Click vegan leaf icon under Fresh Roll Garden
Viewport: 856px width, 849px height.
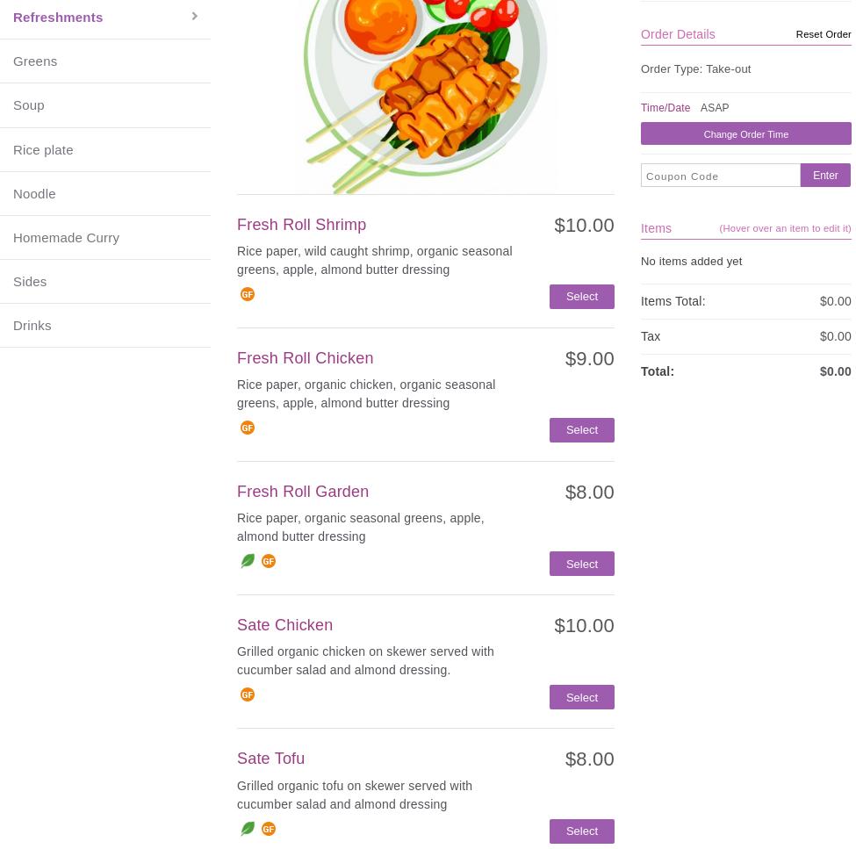coord(248,562)
